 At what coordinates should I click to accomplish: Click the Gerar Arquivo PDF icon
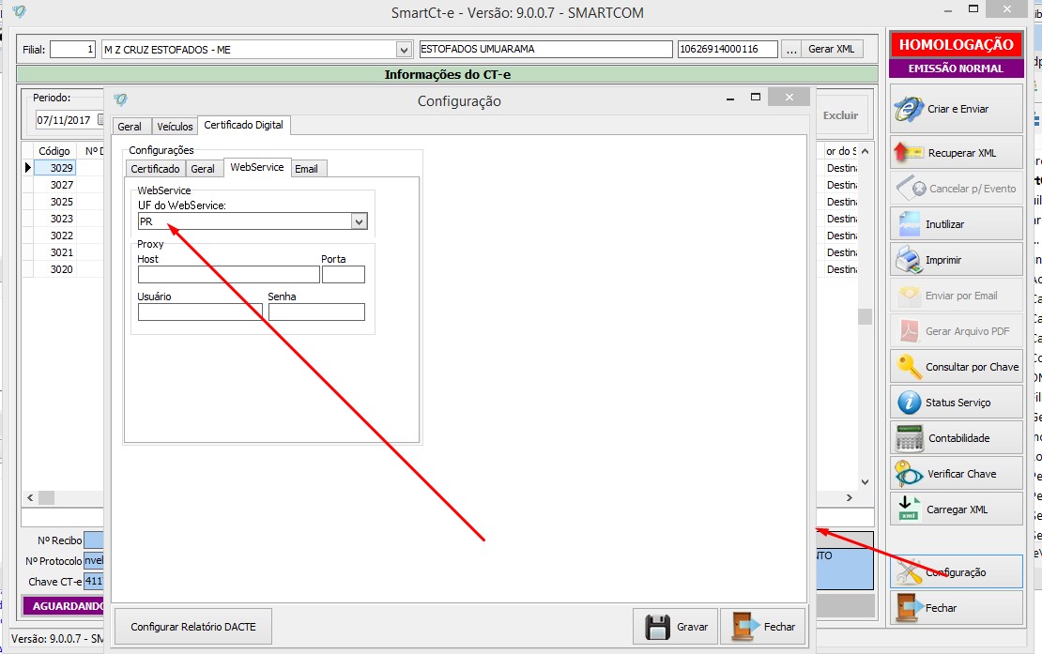tap(909, 330)
